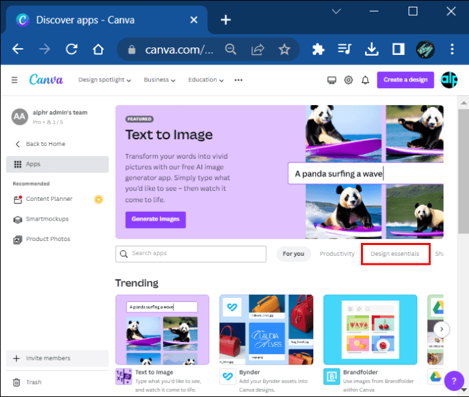Click the zoom magnifier in address bar
The width and height of the screenshot is (469, 397).
pyautogui.click(x=230, y=50)
